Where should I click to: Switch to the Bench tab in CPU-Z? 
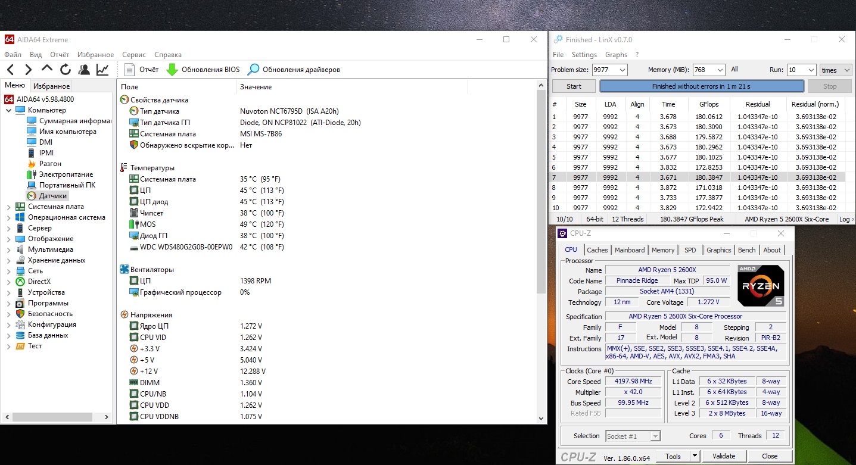coord(746,250)
